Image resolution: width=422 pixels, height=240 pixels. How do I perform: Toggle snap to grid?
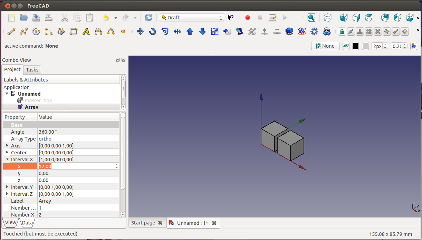tap(369, 32)
